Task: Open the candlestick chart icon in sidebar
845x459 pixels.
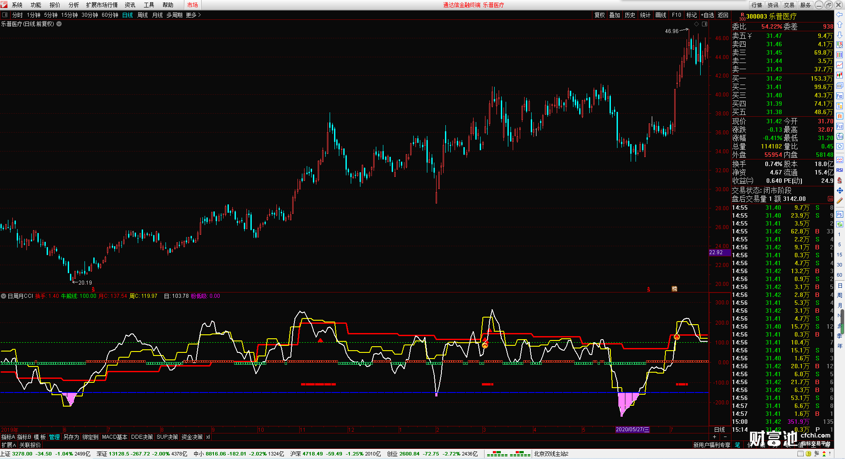Action: coord(839,75)
